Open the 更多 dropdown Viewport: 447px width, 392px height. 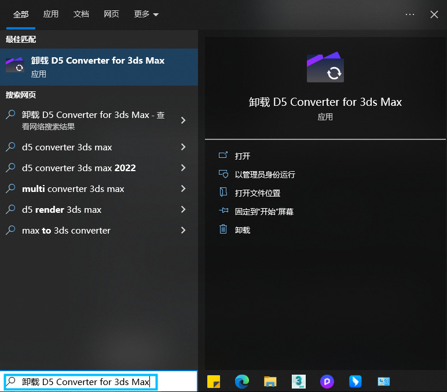pyautogui.click(x=146, y=14)
